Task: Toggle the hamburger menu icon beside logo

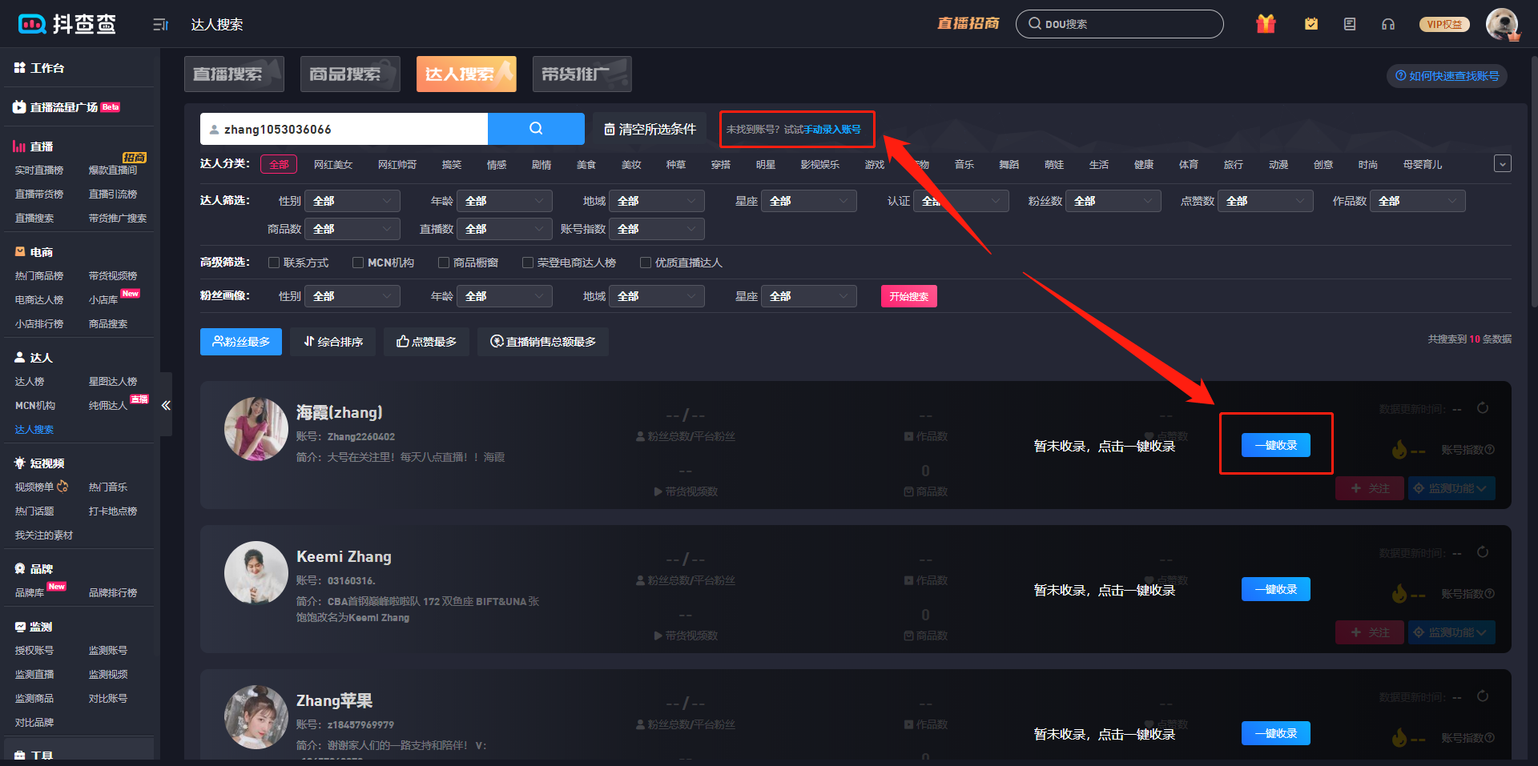Action: (x=160, y=25)
